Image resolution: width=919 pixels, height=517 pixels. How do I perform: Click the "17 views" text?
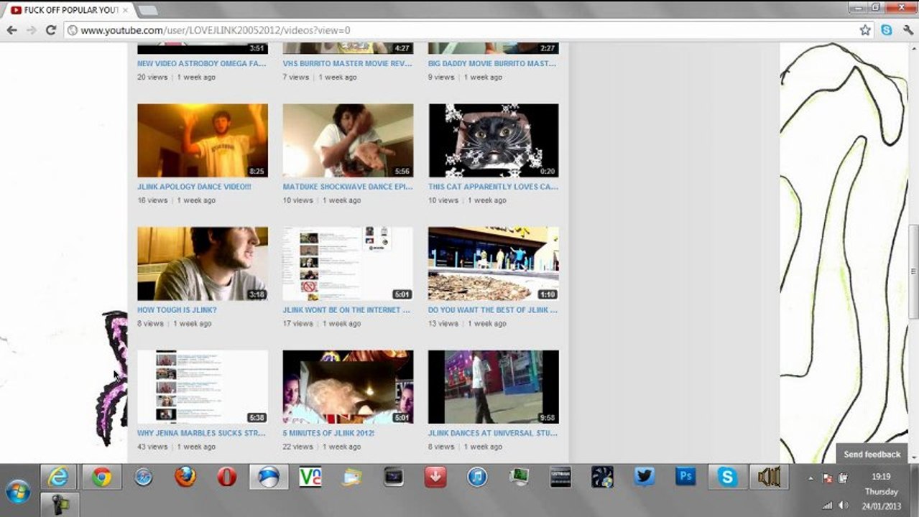point(298,324)
